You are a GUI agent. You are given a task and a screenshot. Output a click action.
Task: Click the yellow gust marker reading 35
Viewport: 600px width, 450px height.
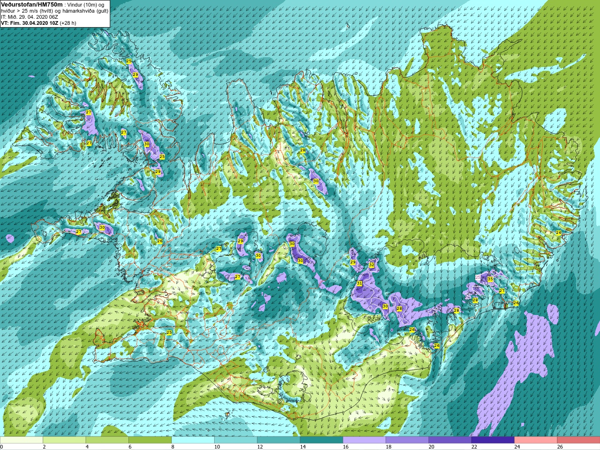490,279
